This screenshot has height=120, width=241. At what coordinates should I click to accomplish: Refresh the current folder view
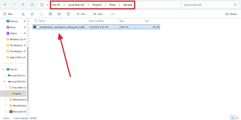click(x=32, y=5)
